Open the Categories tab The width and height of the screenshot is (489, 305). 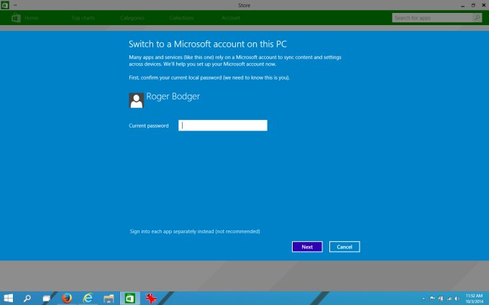132,18
